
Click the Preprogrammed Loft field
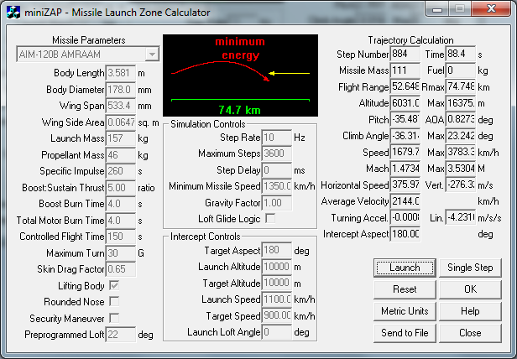coord(121,335)
